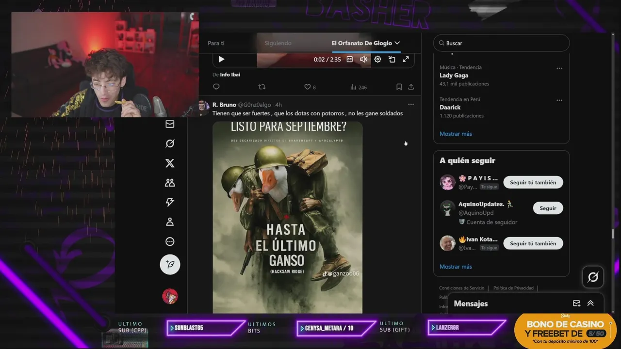Open Política de Privacidad link
The image size is (621, 349).
pyautogui.click(x=513, y=288)
